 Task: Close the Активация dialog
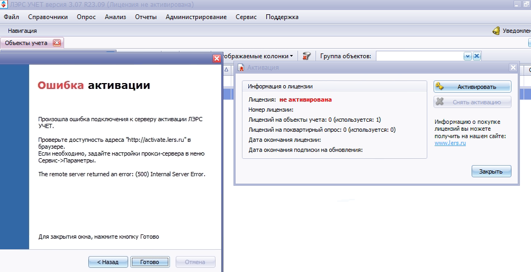pyautogui.click(x=513, y=68)
